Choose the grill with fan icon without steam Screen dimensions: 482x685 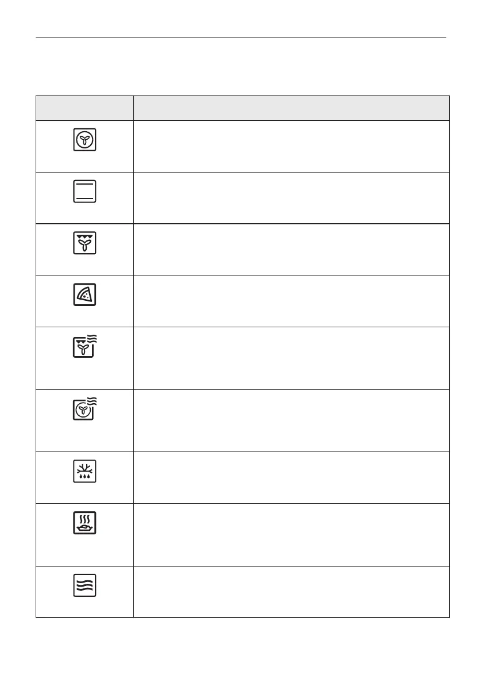point(84,243)
